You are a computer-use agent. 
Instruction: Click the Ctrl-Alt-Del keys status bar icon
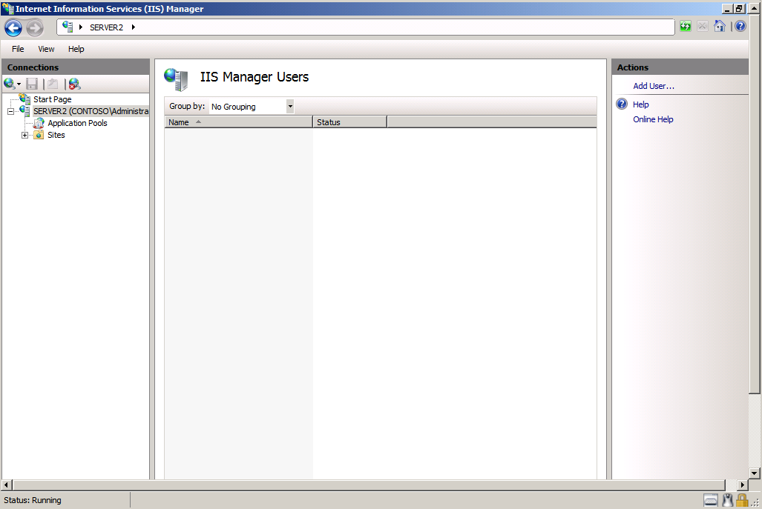tap(727, 500)
